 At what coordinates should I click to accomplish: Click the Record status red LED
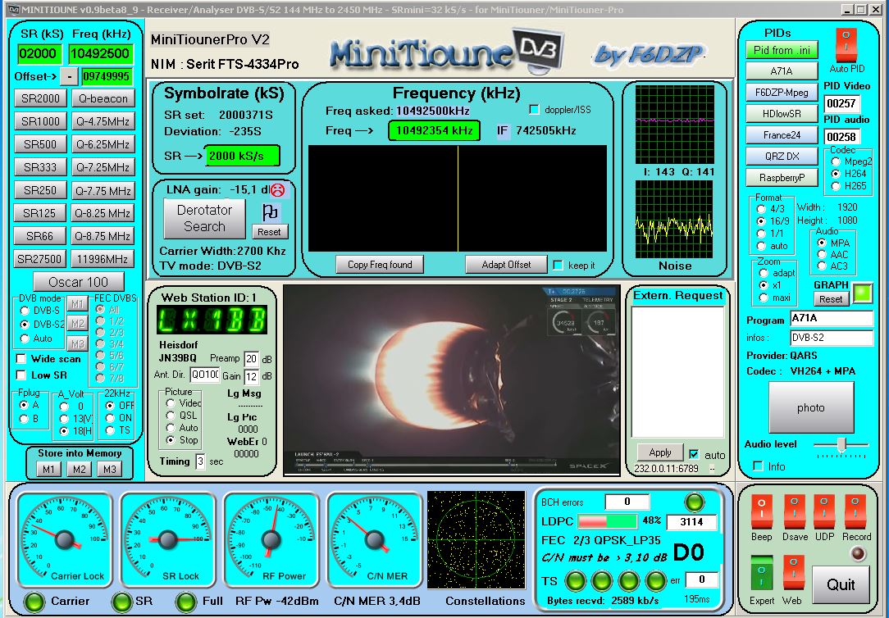pyautogui.click(x=857, y=553)
